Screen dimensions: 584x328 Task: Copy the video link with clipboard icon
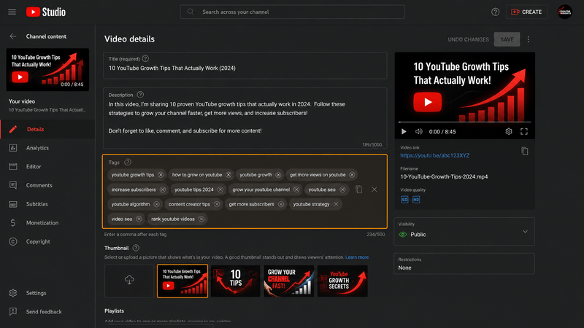(525, 151)
